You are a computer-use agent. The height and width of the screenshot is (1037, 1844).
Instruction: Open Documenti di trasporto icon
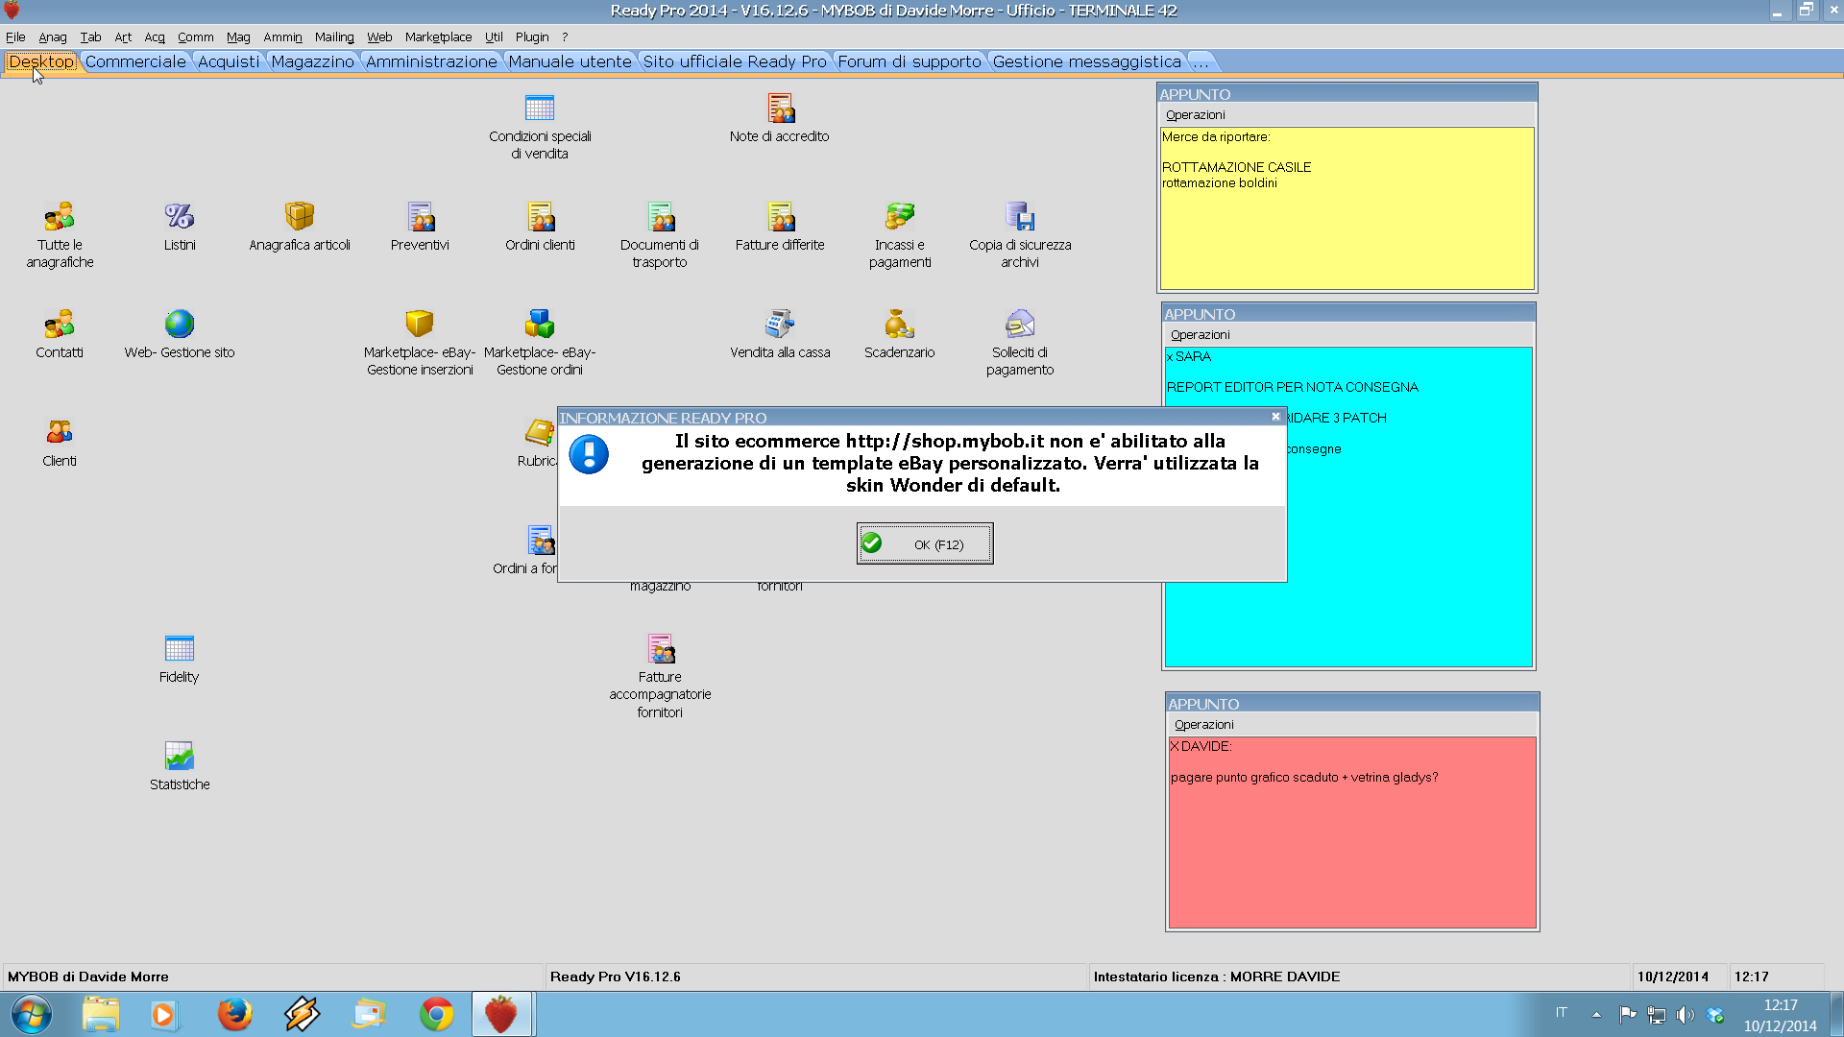point(660,216)
